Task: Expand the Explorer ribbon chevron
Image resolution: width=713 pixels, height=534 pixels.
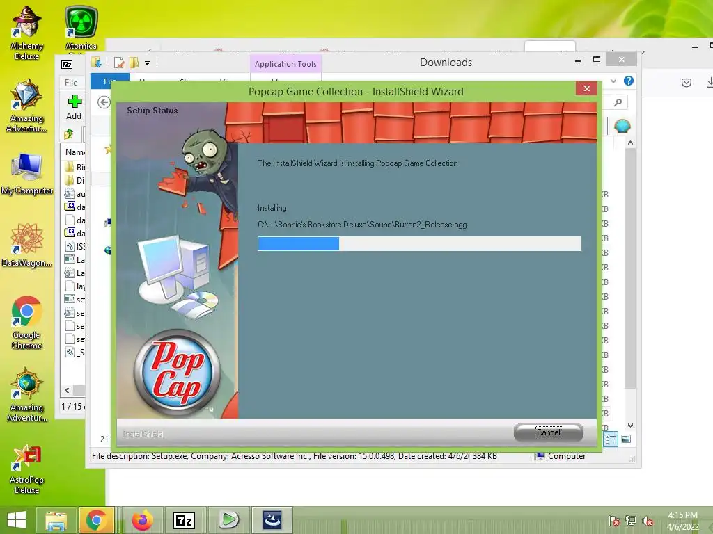Action: click(x=613, y=81)
